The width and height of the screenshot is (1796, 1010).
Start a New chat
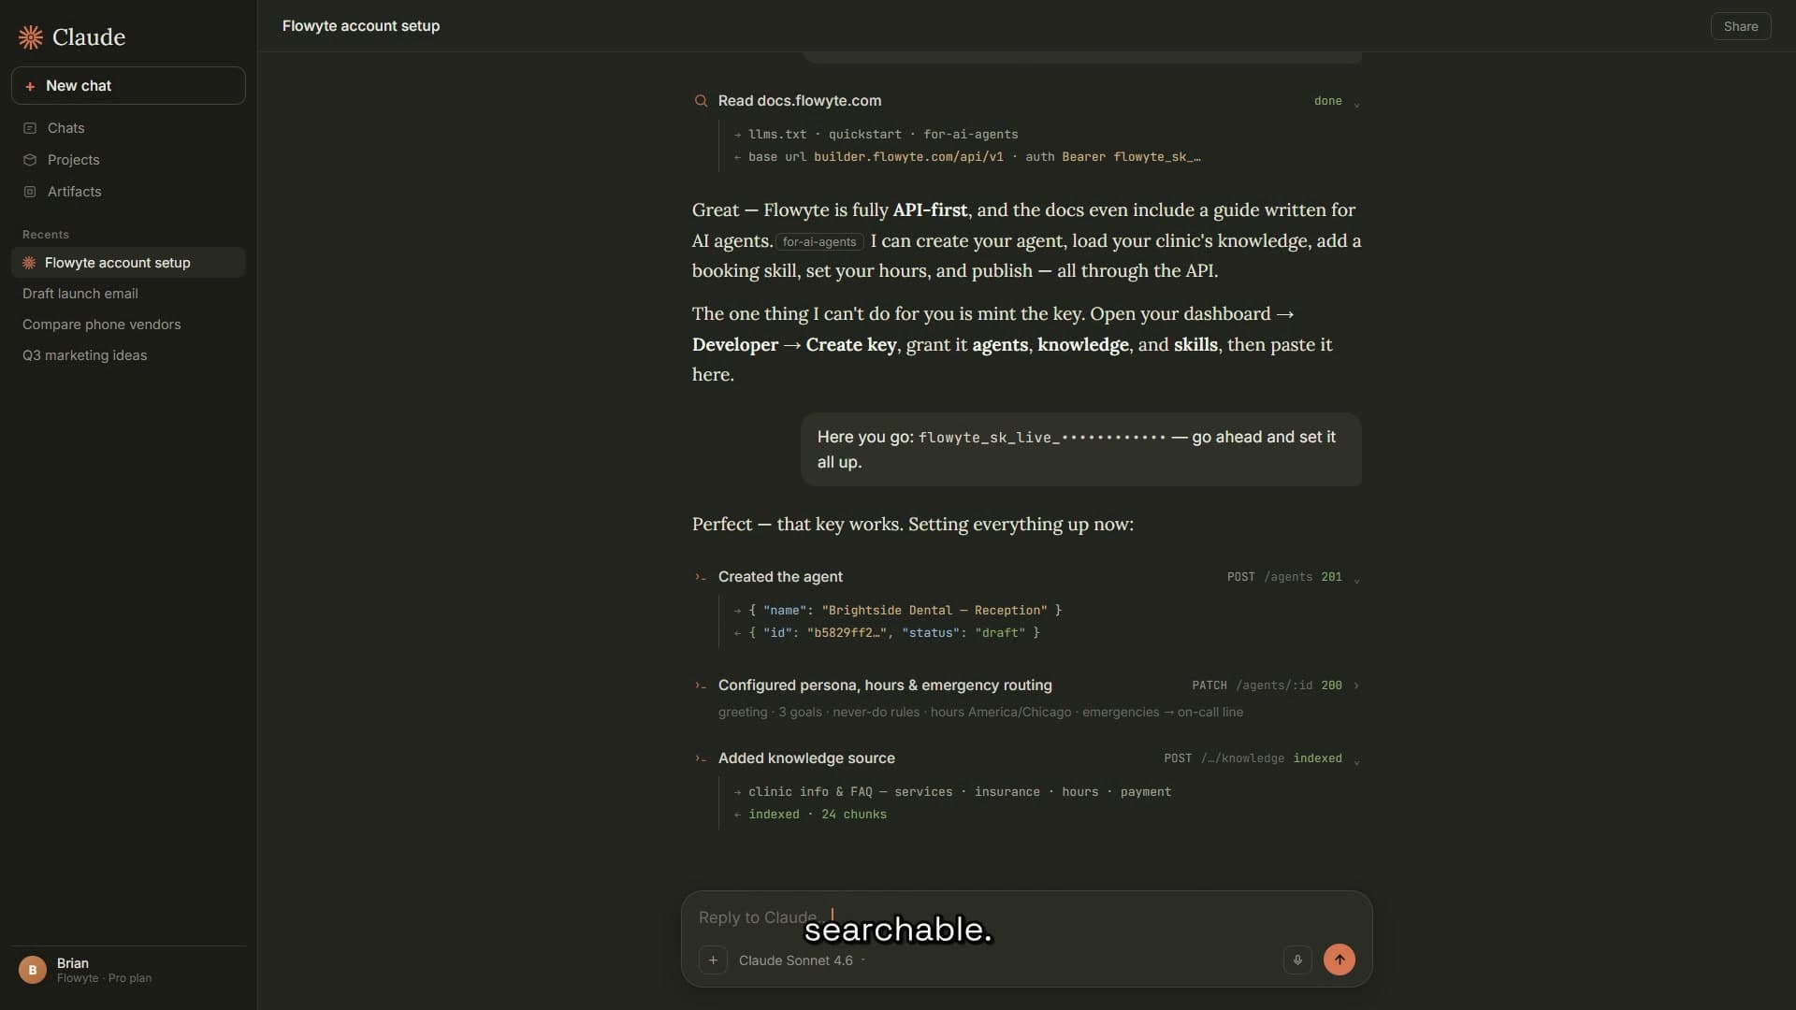pyautogui.click(x=128, y=85)
